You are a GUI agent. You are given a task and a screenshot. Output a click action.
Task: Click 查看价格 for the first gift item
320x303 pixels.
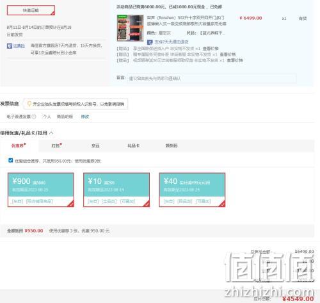point(211,49)
